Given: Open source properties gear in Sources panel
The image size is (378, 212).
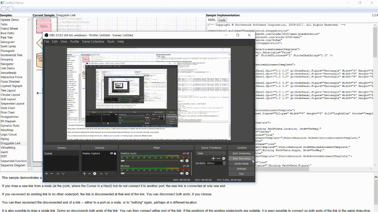Looking at the screenshot, I should click(95, 174).
